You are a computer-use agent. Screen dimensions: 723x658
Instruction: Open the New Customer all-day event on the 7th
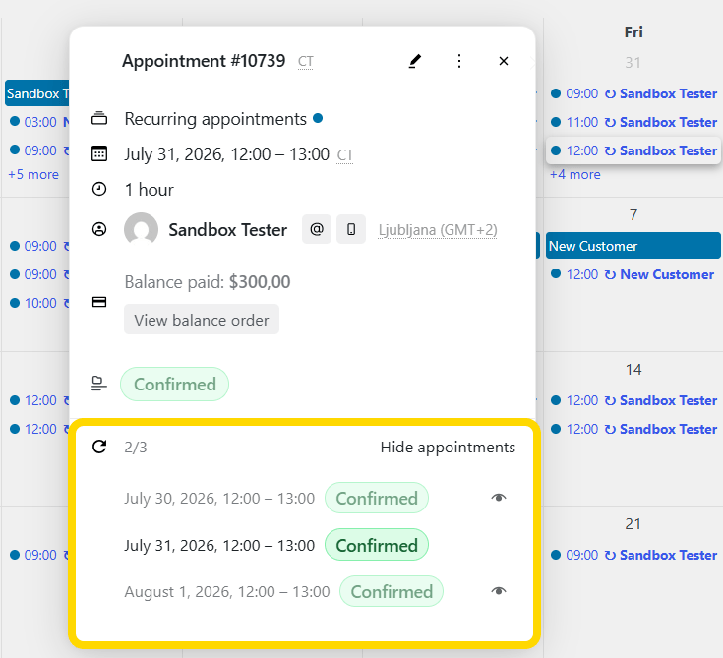pyautogui.click(x=633, y=246)
